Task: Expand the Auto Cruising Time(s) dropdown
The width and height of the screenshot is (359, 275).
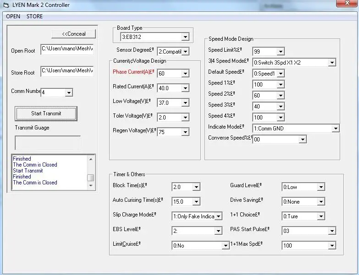Action: (196, 202)
